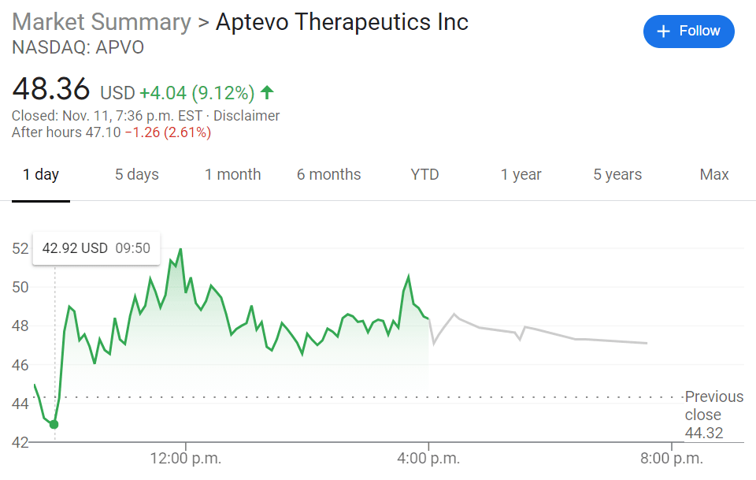
Task: Open the 6 months price chart
Action: pyautogui.click(x=328, y=174)
